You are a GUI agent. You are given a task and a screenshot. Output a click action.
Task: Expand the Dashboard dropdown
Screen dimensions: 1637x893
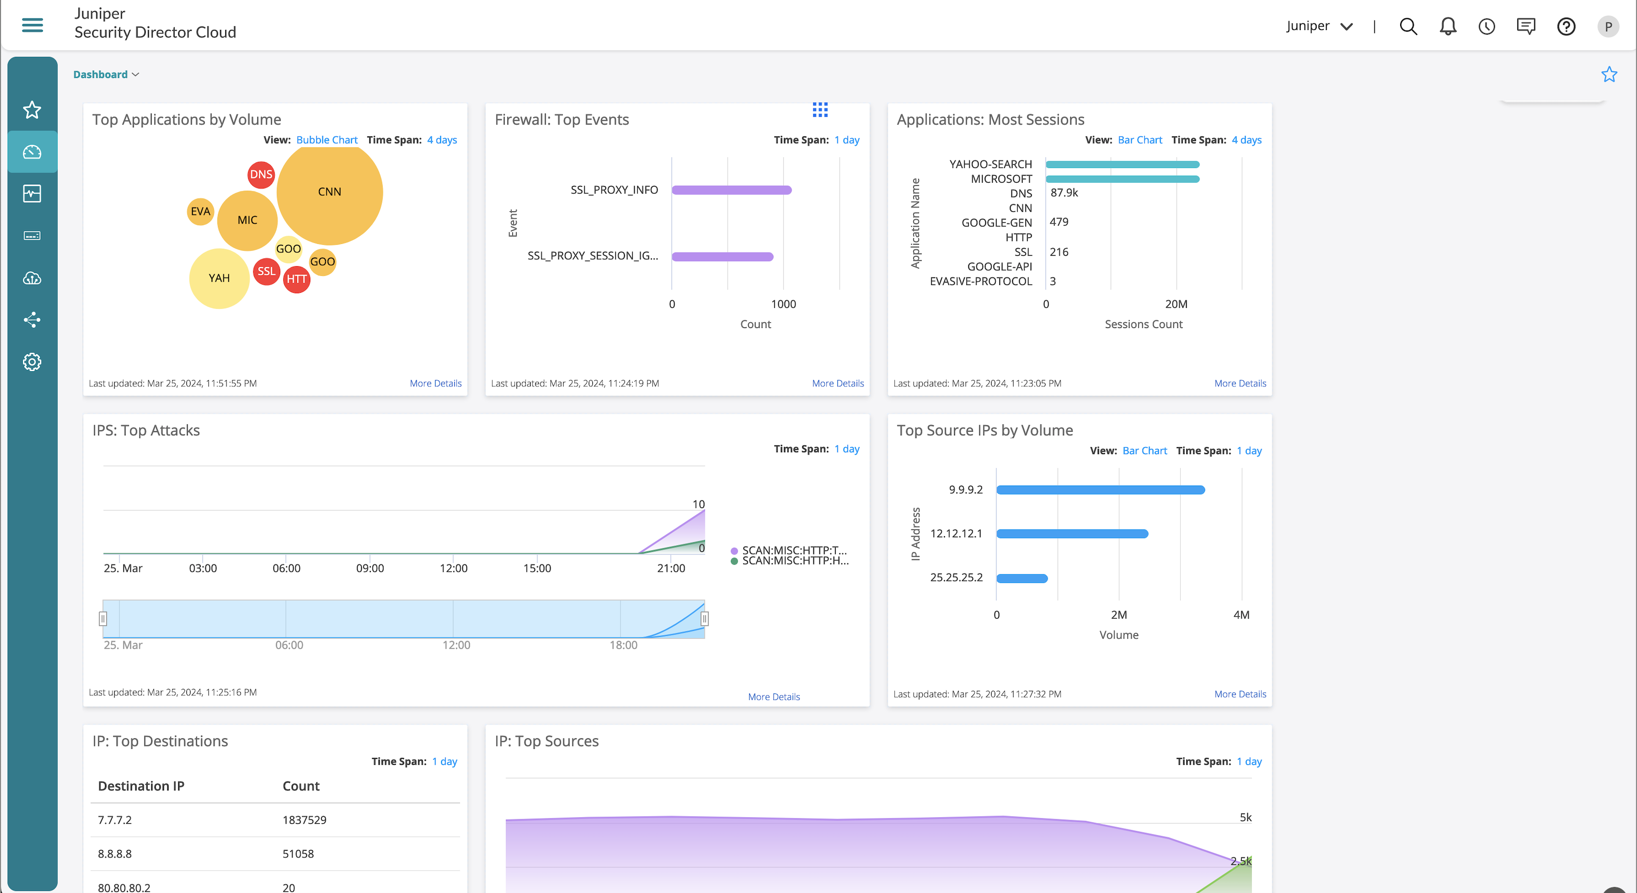coord(105,74)
